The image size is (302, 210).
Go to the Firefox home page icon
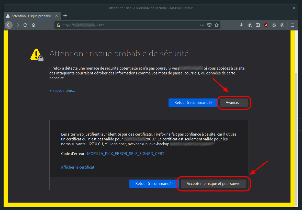tap(33, 25)
